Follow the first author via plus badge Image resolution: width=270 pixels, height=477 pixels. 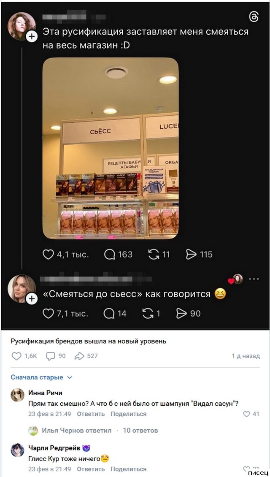tap(32, 37)
